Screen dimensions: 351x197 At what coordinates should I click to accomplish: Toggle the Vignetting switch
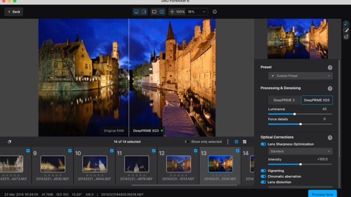[x=263, y=171]
